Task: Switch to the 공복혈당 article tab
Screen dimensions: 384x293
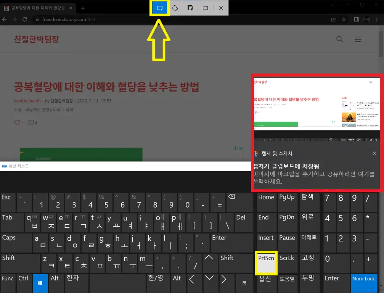Action: tap(38, 7)
